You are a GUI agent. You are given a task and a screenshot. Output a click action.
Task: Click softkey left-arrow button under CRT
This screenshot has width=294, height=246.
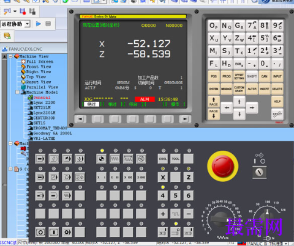coord(80,119)
